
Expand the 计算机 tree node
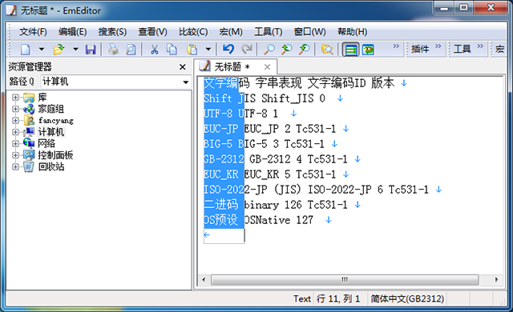click(x=15, y=132)
